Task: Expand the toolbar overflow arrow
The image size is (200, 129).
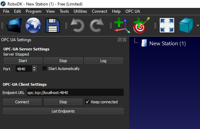Action: (198, 25)
